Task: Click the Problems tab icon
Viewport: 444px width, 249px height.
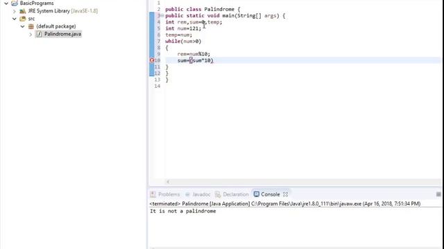Action: [153, 194]
